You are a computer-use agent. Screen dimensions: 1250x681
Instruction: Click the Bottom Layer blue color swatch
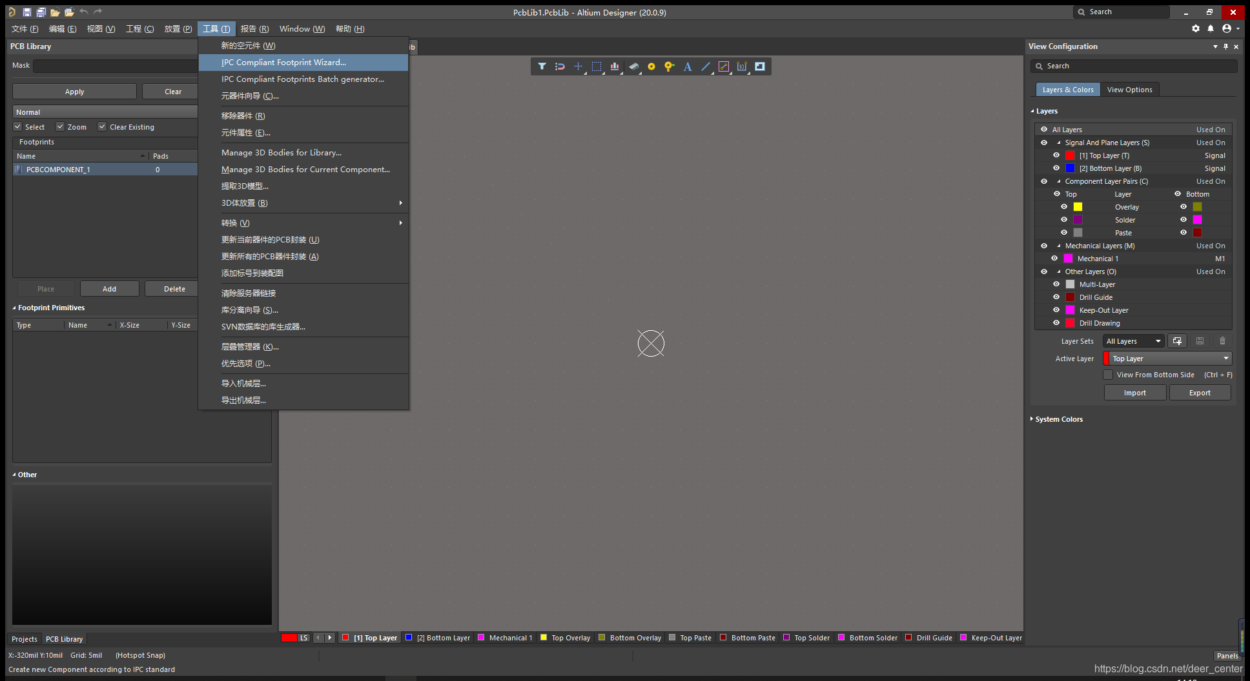click(x=1070, y=168)
